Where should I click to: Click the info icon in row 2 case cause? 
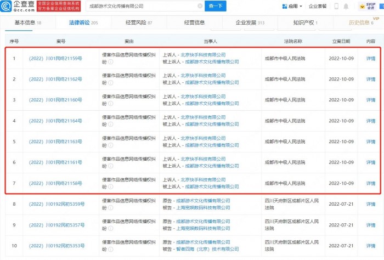pos(111,83)
